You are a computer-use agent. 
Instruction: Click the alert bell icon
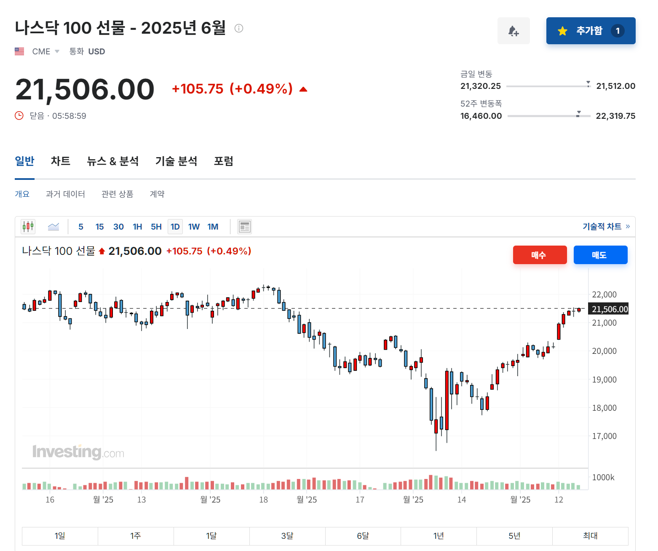coord(514,31)
